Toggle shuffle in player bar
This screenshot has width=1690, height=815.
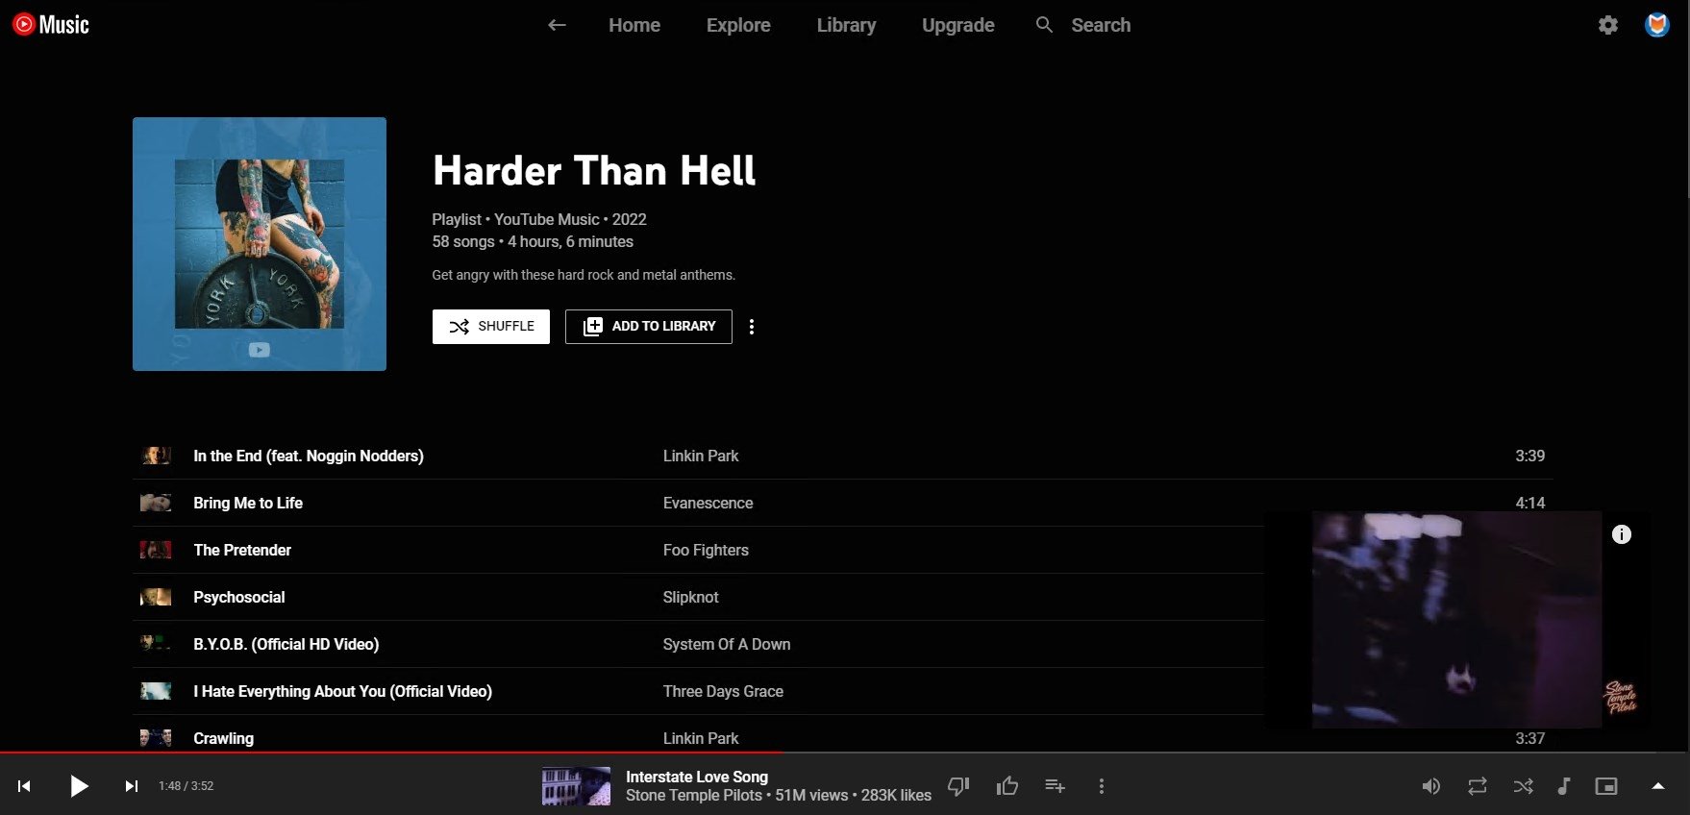(x=1524, y=786)
